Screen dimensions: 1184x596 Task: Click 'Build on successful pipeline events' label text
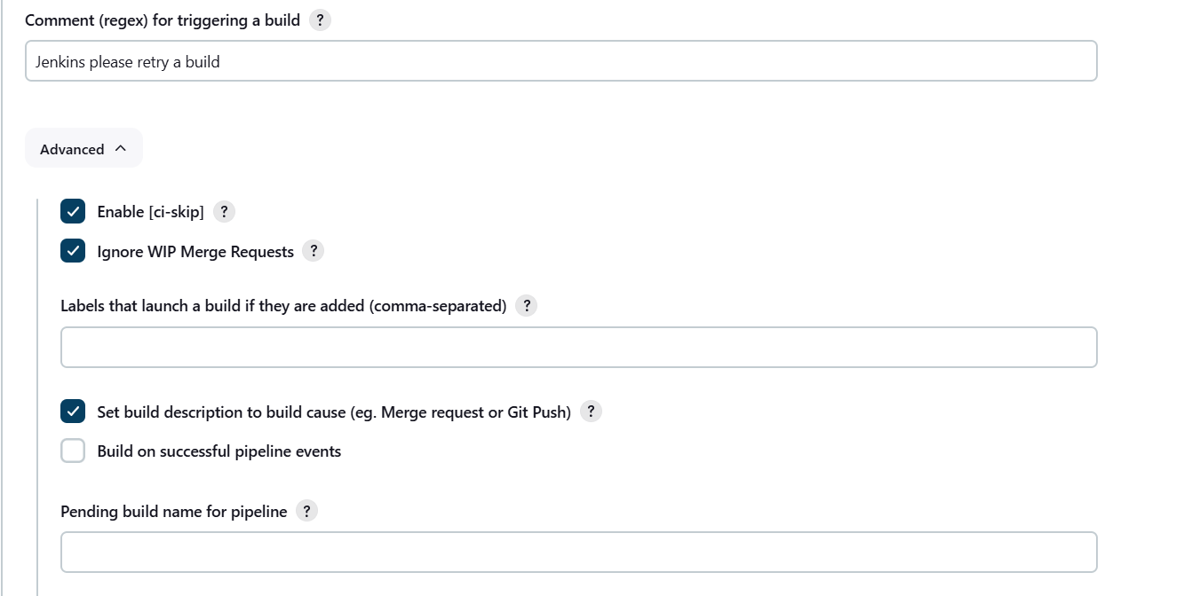[x=219, y=451]
